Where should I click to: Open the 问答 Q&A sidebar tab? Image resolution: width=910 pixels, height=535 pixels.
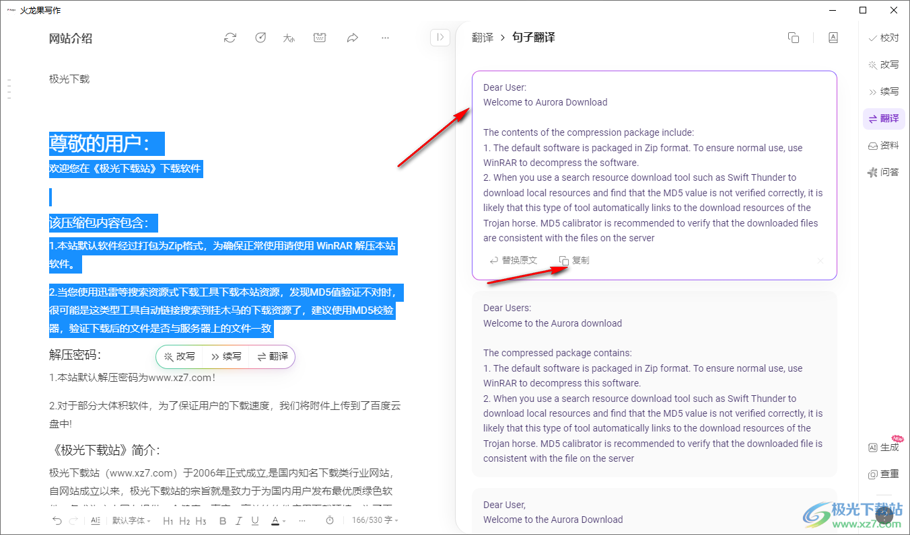point(884,172)
